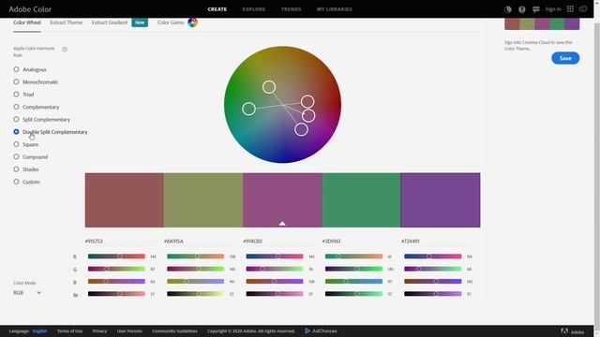Click the blue Save button
Screen dimensions: 600x337
click(565, 58)
